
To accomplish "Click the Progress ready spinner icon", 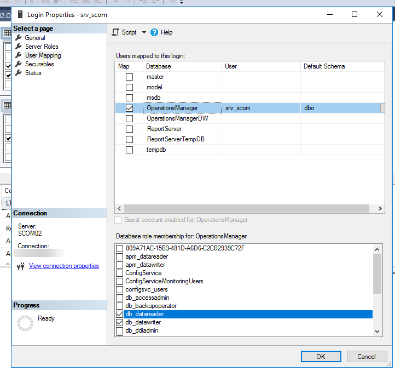I will tap(25, 323).
